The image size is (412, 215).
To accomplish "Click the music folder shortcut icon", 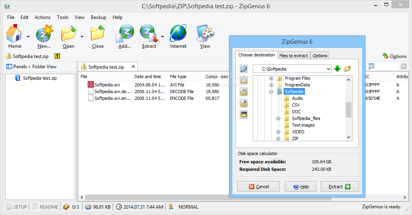I will [244, 103].
